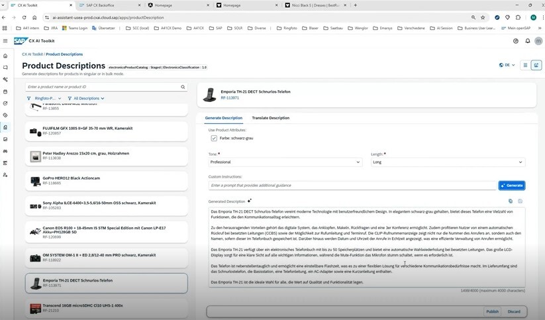Screen dimensions: 545x320
Task: Open the browser Extensions puzzle icon
Action: tap(519, 17)
